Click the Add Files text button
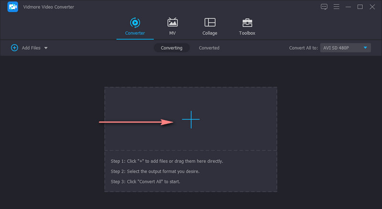 [x=31, y=48]
